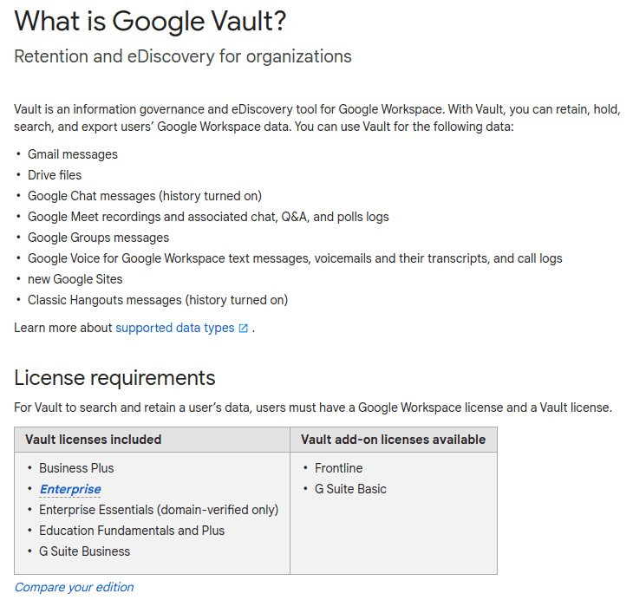Screen dimensions: 633x600
Task: Select "Business Plus" in the licenses table
Action: 76,468
